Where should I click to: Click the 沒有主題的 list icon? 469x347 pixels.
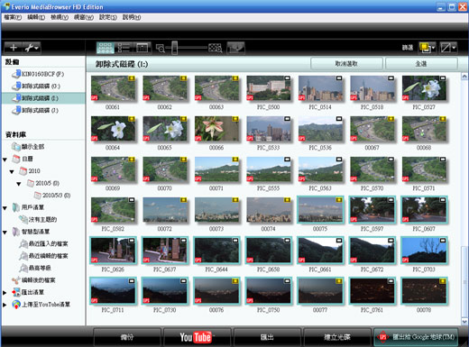click(23, 220)
